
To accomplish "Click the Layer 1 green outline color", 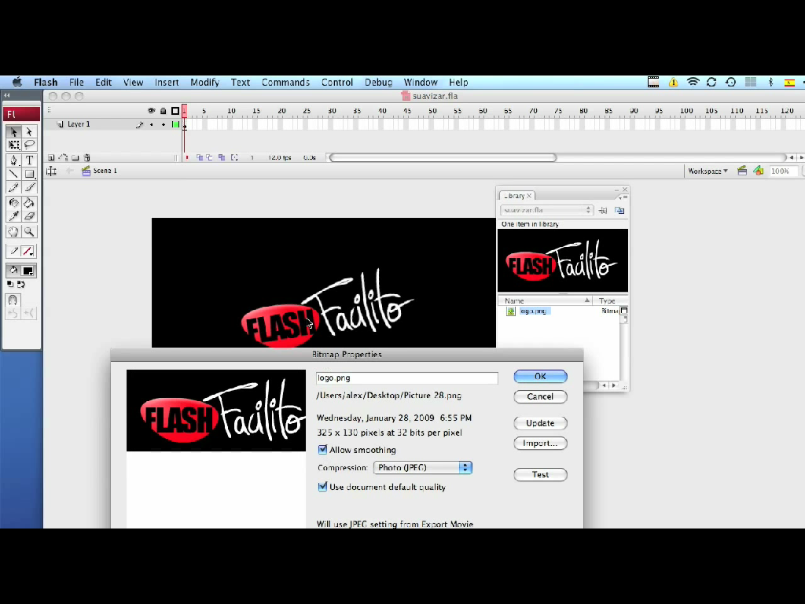I will click(175, 124).
